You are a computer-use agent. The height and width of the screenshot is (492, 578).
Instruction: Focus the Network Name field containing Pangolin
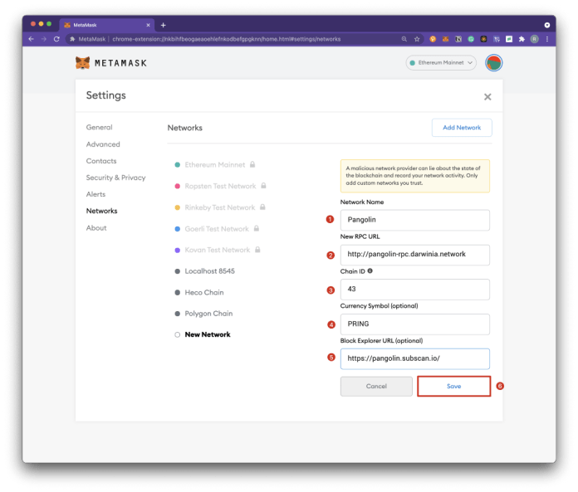[414, 220]
